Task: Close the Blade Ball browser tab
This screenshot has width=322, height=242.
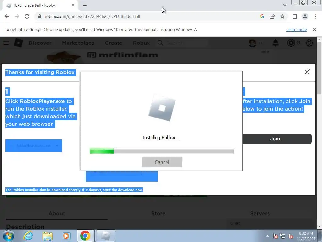Action: (73, 5)
